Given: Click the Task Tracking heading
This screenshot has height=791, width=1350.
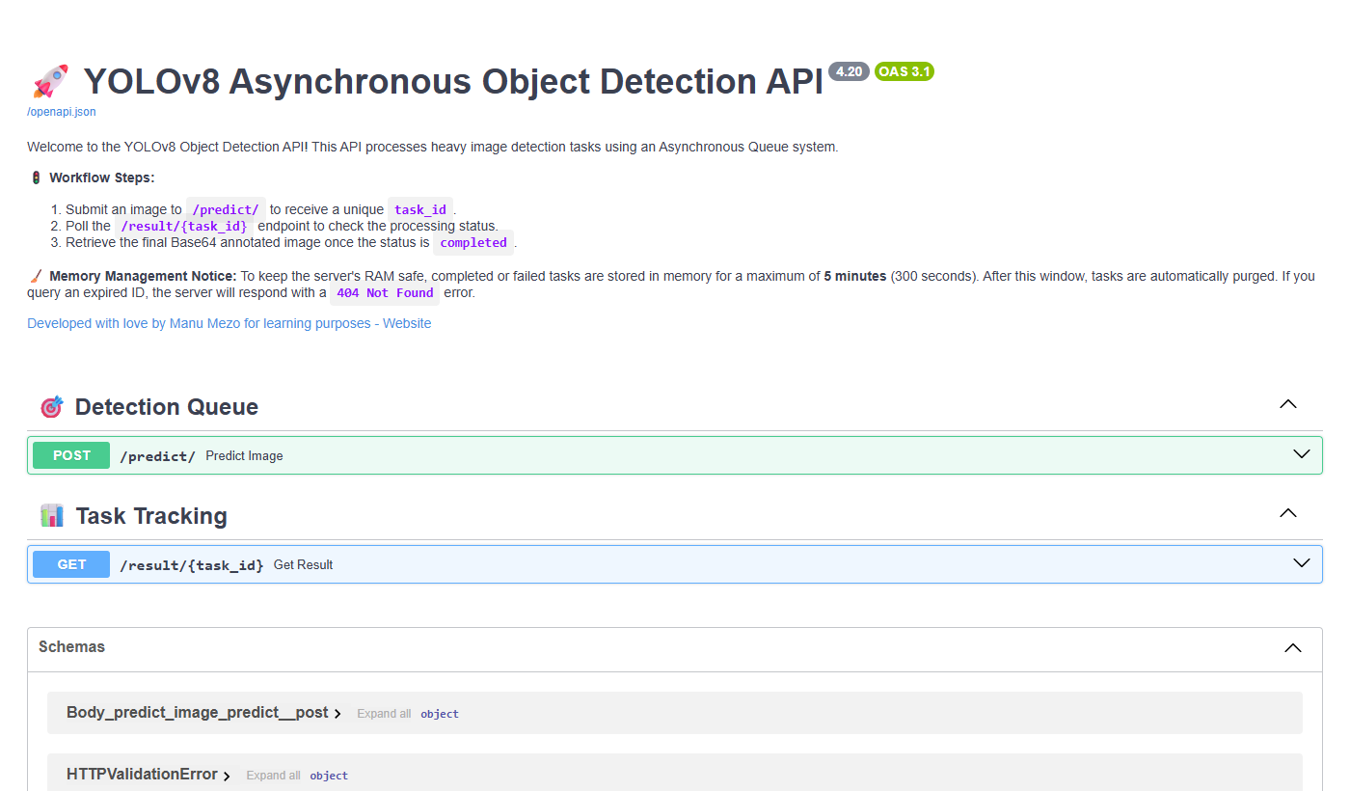Looking at the screenshot, I should click(x=151, y=516).
